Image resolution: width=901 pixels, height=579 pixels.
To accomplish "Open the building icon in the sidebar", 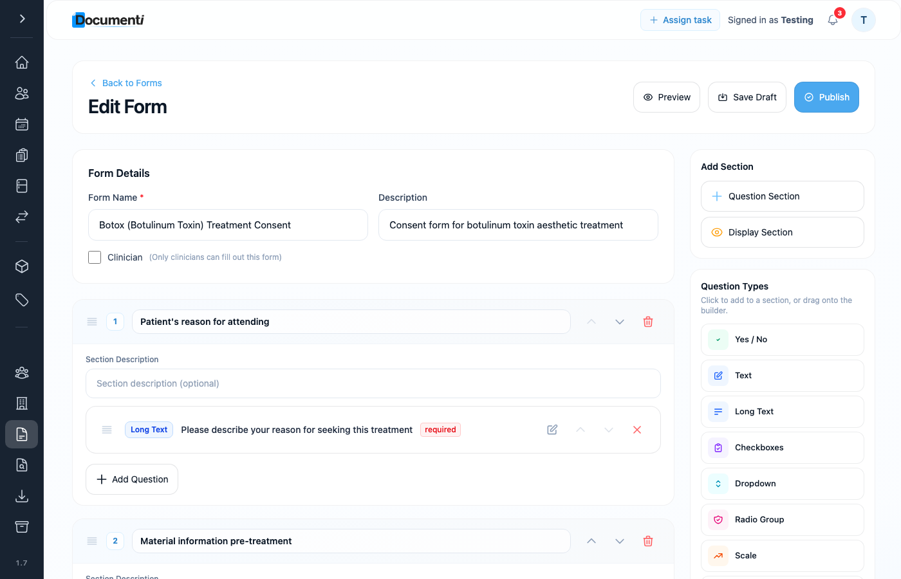I will tap(22, 403).
